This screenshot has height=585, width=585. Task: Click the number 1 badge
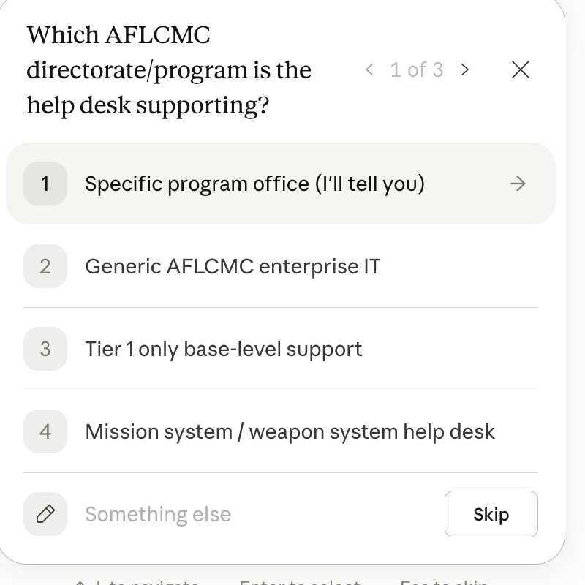[45, 184]
